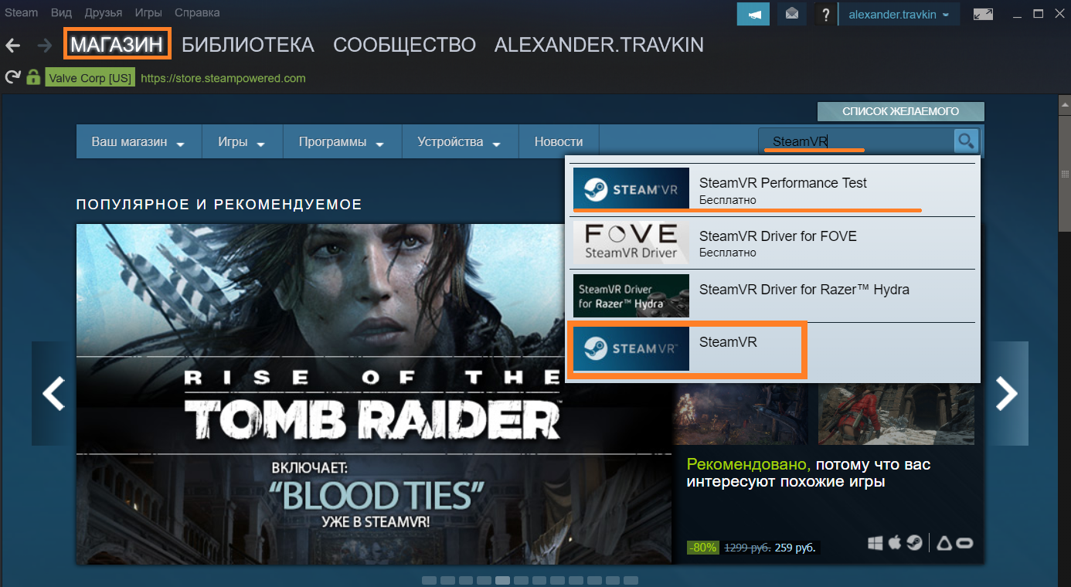Open the Друзья menu

point(104,12)
